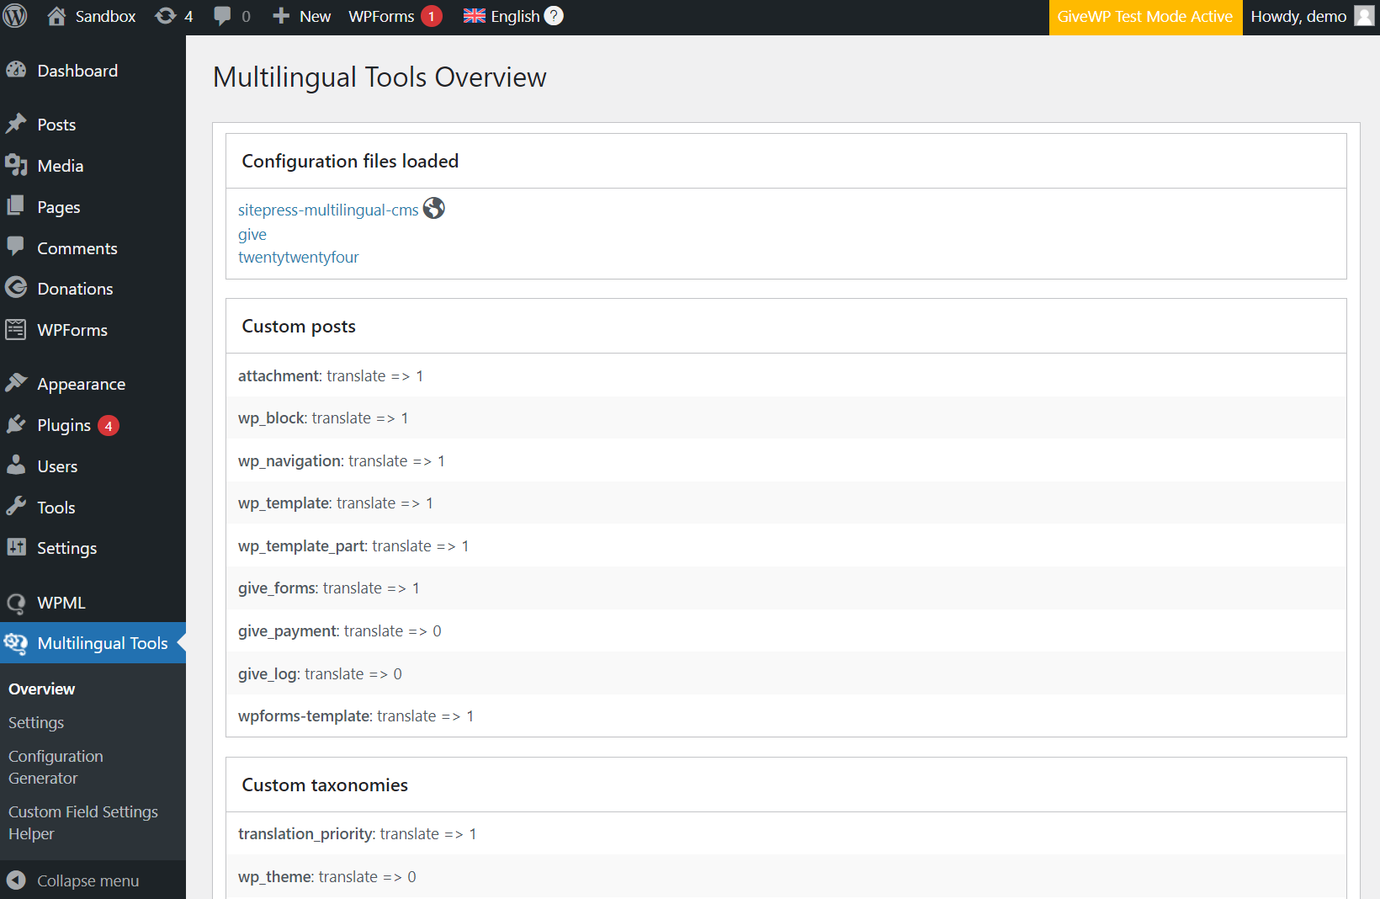Open the Howdy, demo account menu
This screenshot has width=1380, height=899.
[1311, 16]
